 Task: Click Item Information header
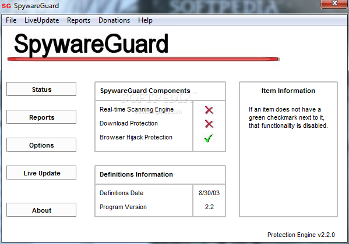pos(288,91)
